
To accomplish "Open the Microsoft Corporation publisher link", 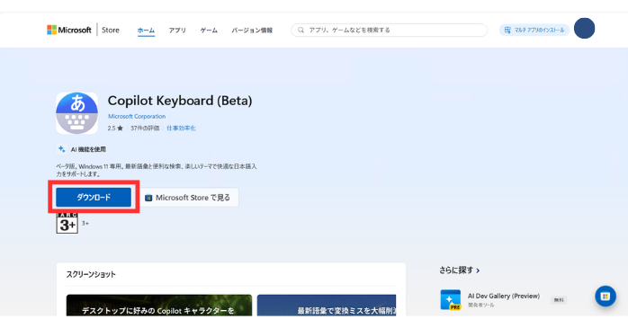I will [137, 117].
